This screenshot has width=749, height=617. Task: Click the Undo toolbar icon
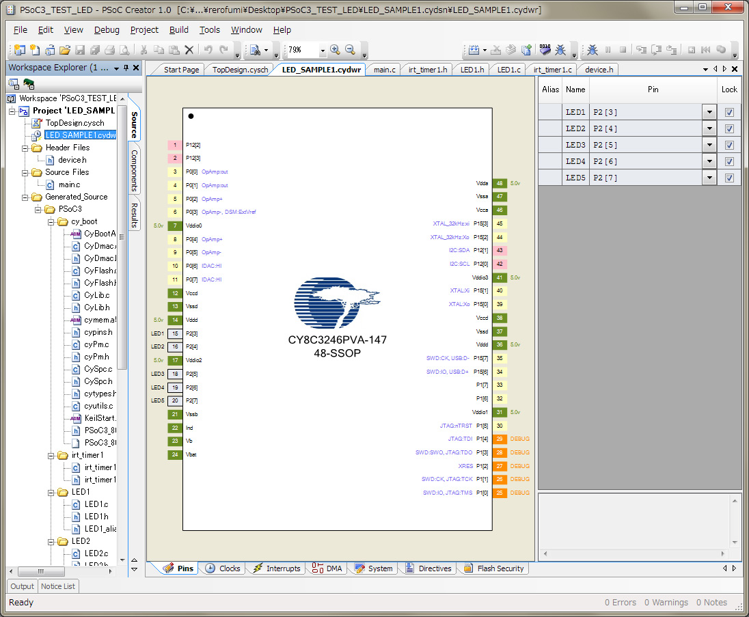coord(208,50)
